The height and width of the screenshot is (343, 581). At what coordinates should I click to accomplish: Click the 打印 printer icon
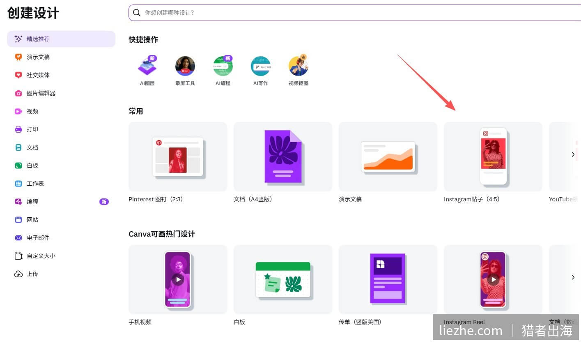tap(18, 129)
